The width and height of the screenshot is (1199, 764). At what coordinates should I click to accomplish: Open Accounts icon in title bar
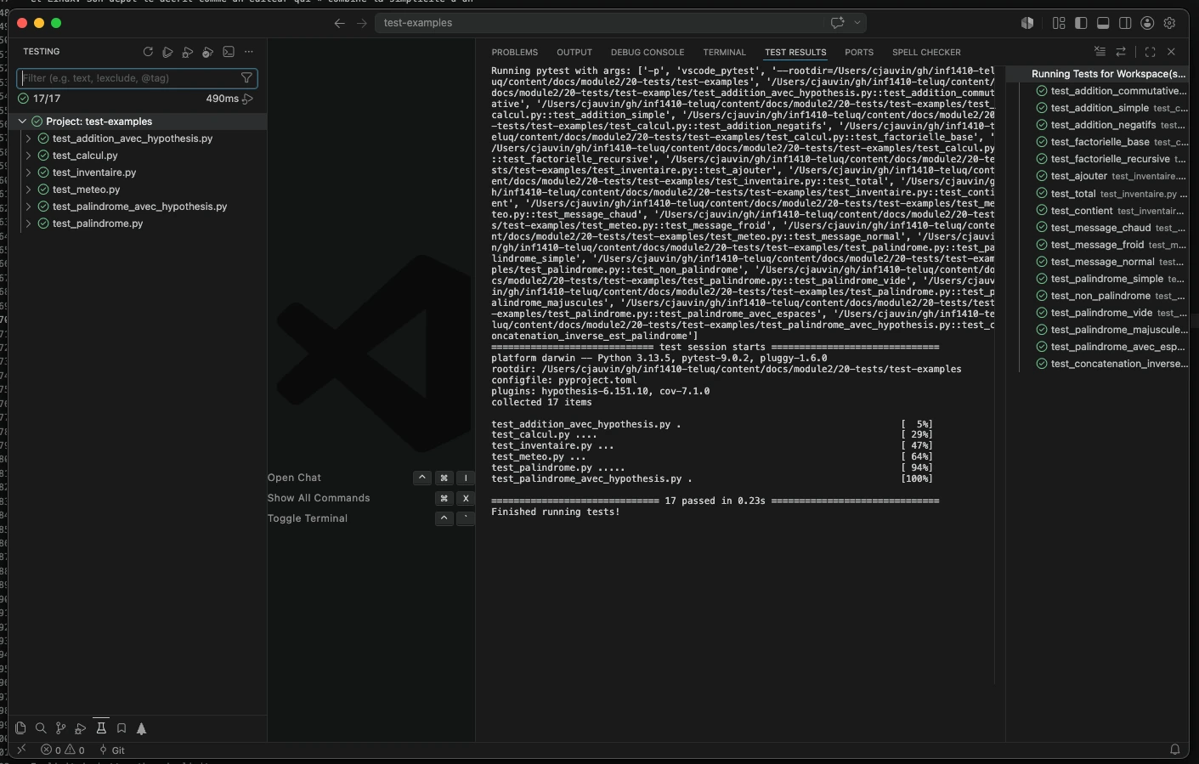coord(1148,23)
